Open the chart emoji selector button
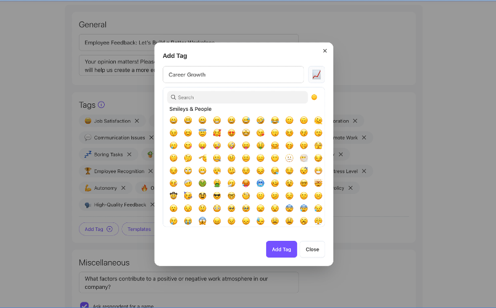Screen dimensions: 496x308 (x=316, y=75)
